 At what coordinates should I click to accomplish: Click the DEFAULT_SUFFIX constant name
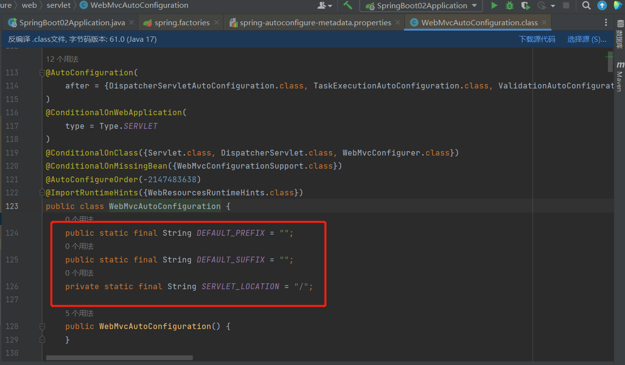coord(231,260)
